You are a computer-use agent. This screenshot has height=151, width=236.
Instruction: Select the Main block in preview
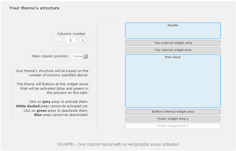[173, 81]
